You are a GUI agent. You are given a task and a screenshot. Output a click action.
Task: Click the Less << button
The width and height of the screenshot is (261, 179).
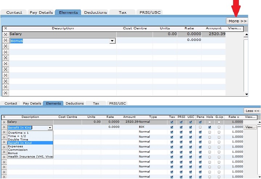pos(252,111)
